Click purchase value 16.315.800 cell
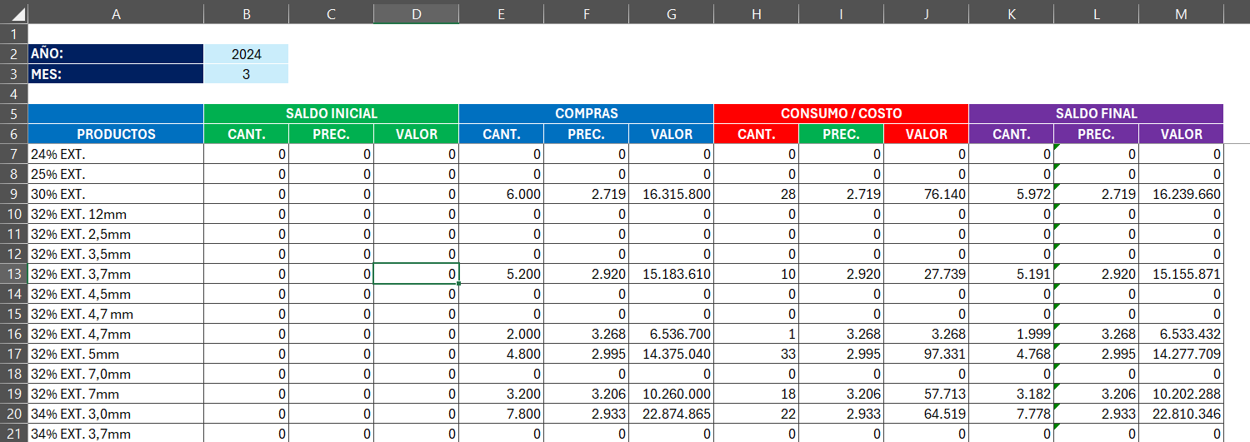Viewport: 1250px width, 442px height. click(x=671, y=194)
